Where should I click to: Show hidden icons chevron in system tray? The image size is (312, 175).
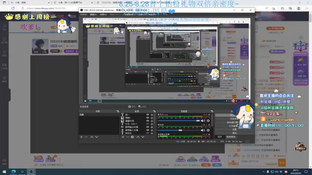(x=264, y=172)
